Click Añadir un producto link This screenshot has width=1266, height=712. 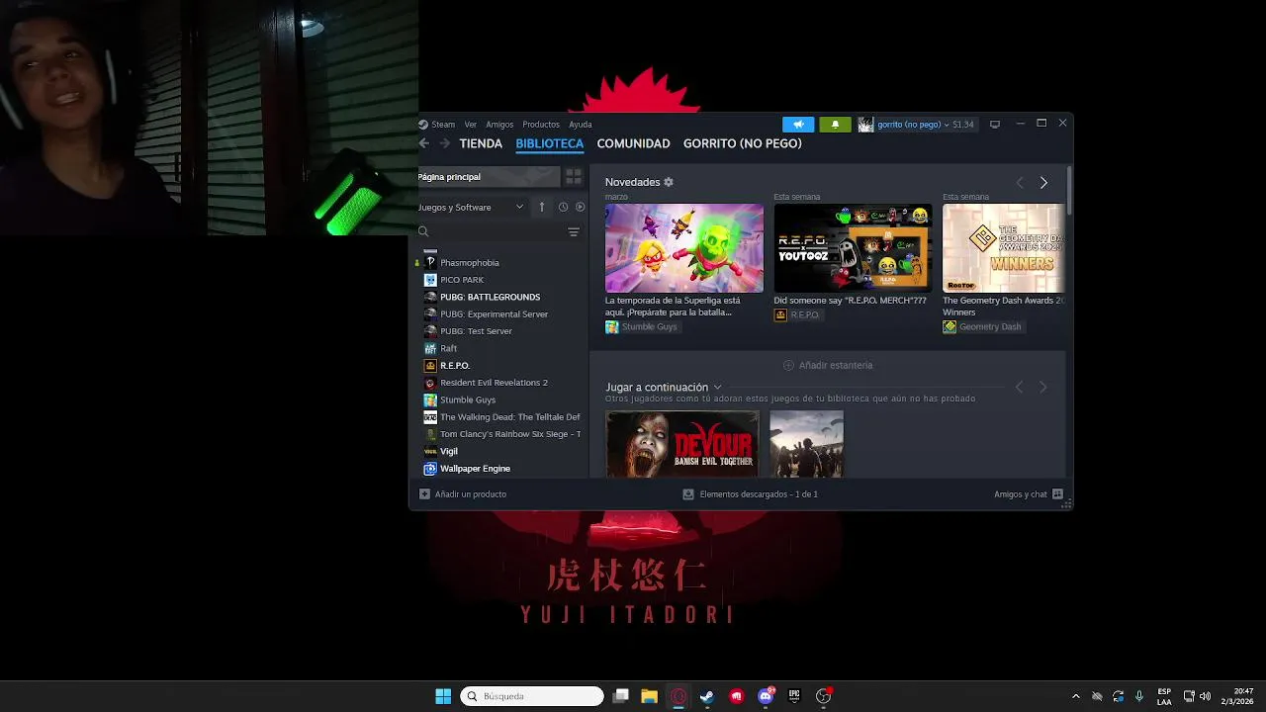click(463, 493)
